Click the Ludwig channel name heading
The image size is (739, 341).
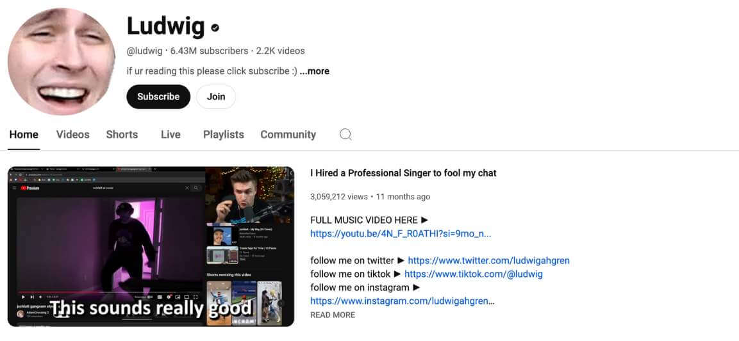[165, 26]
